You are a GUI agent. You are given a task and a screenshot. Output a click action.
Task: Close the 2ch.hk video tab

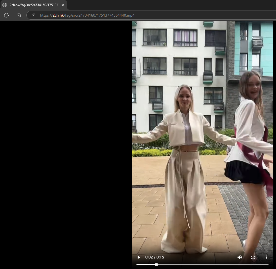coord(63,5)
